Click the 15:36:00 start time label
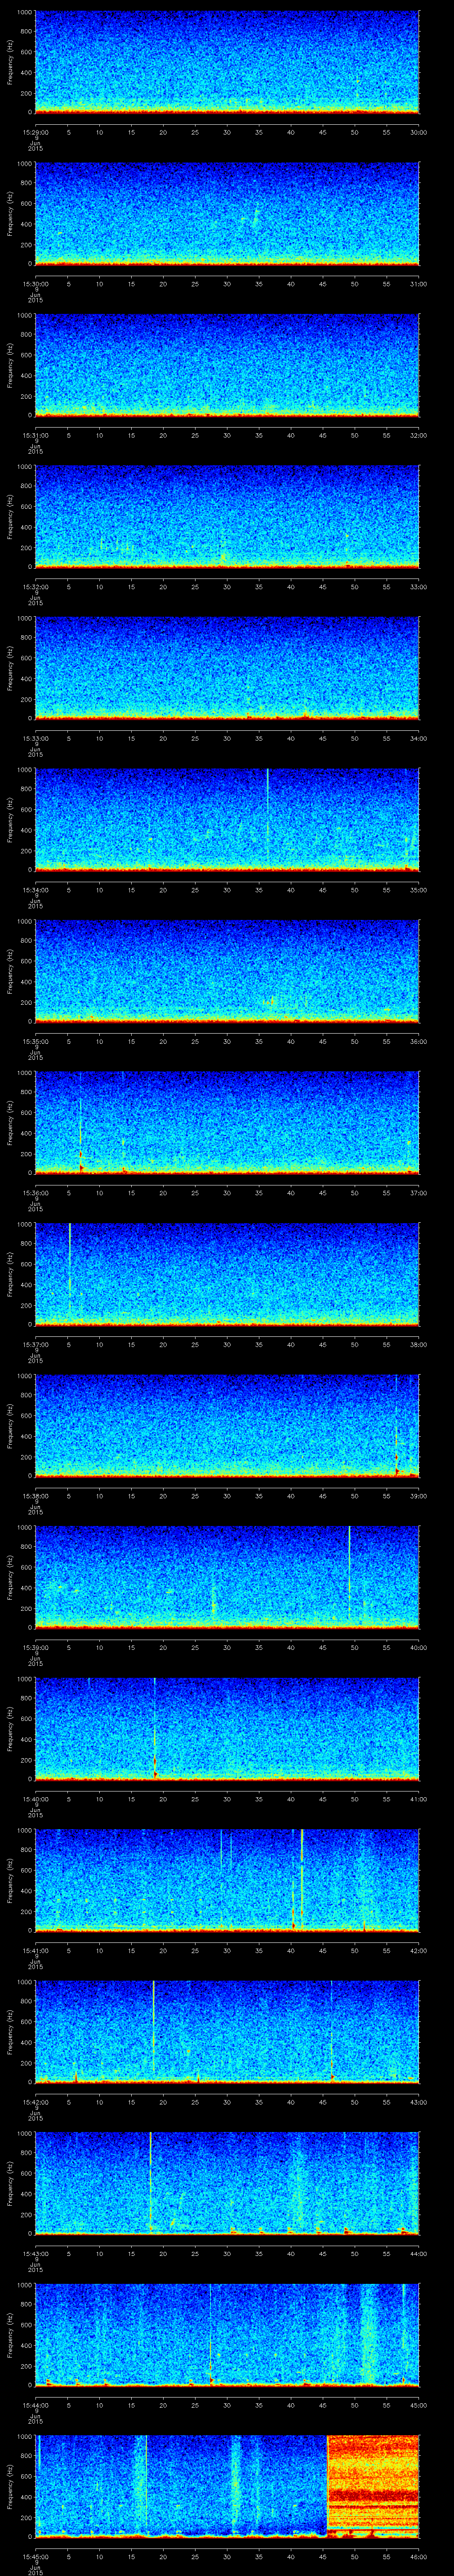The width and height of the screenshot is (454, 2576). pyautogui.click(x=35, y=1193)
